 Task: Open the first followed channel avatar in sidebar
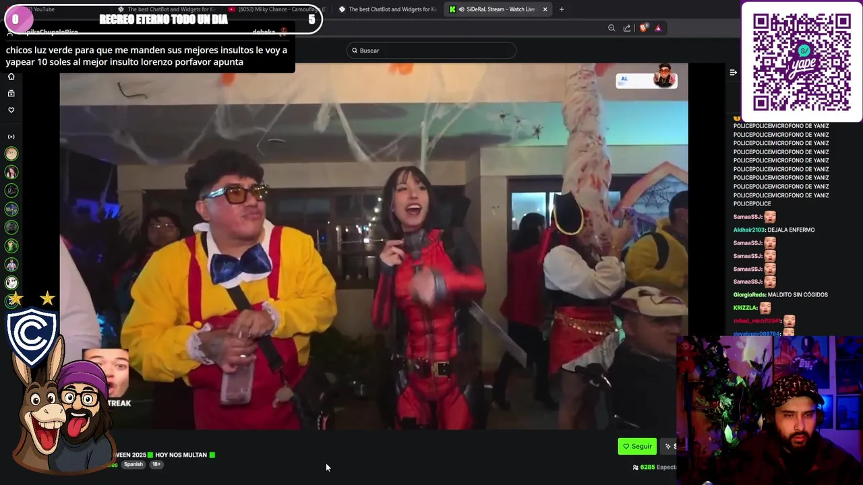(x=11, y=154)
